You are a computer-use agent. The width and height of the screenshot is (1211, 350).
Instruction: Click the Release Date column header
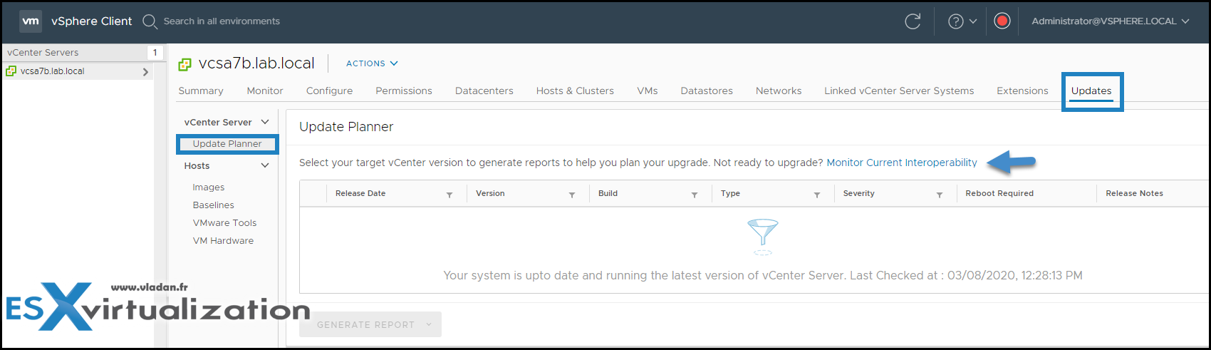(x=360, y=193)
